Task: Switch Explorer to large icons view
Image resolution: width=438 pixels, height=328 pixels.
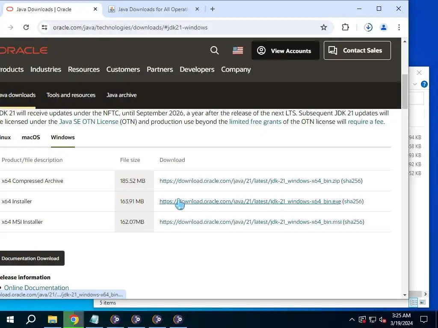Action: [x=423, y=303]
